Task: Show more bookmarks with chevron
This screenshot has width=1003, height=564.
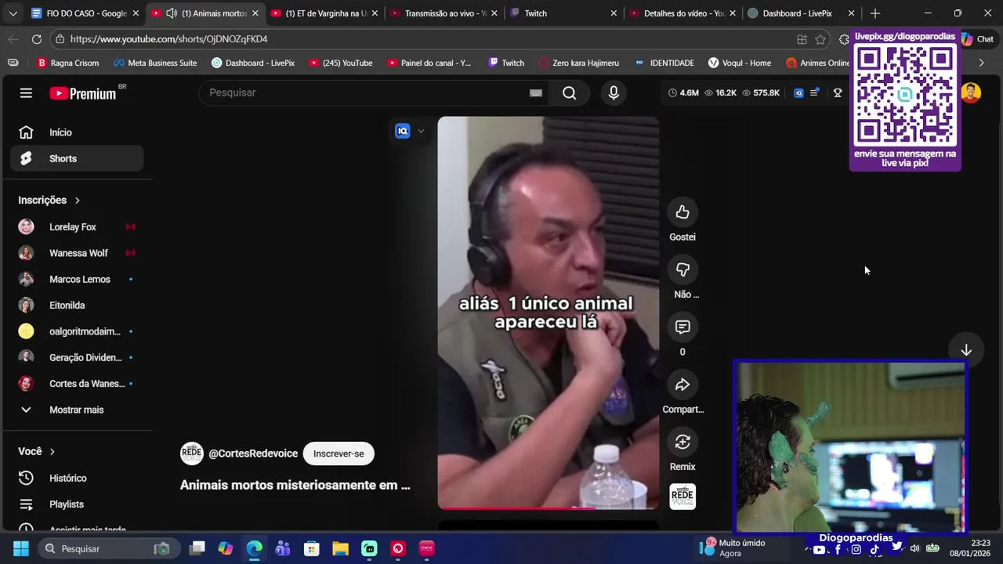Action: (981, 63)
